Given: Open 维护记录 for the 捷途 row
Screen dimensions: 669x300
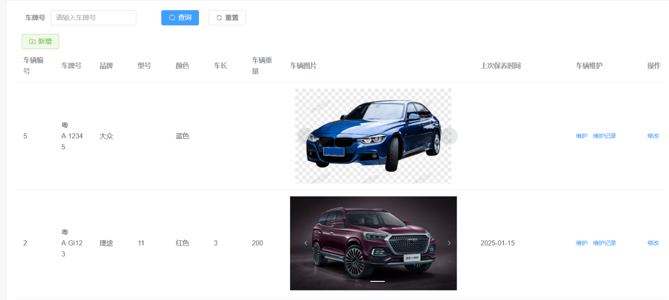Looking at the screenshot, I should coord(605,243).
